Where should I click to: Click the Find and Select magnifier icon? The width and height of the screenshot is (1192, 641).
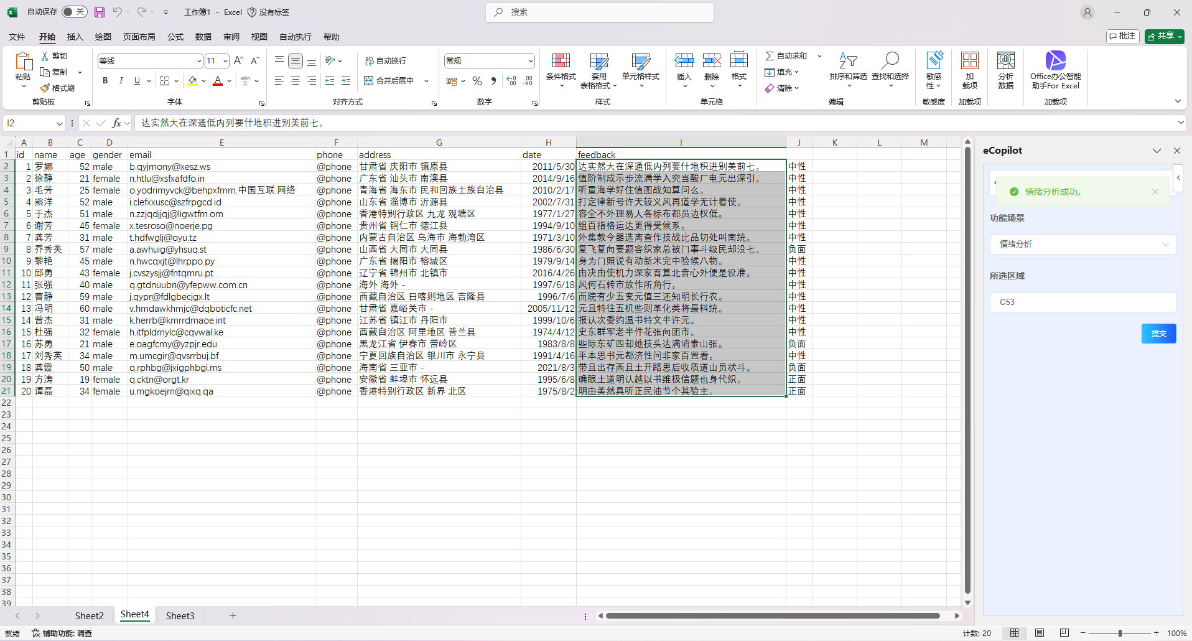(x=890, y=62)
